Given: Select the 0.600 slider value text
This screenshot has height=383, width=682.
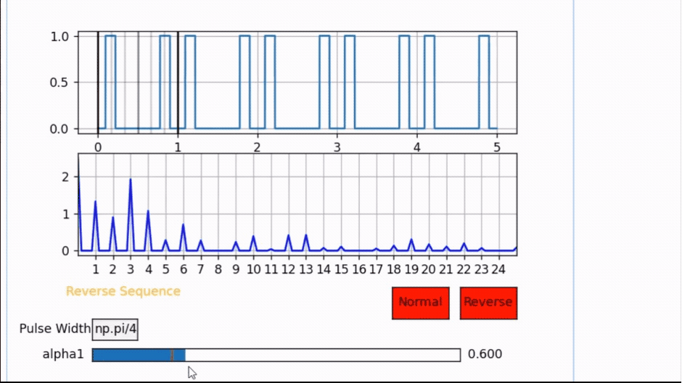Looking at the screenshot, I should pyautogui.click(x=485, y=354).
